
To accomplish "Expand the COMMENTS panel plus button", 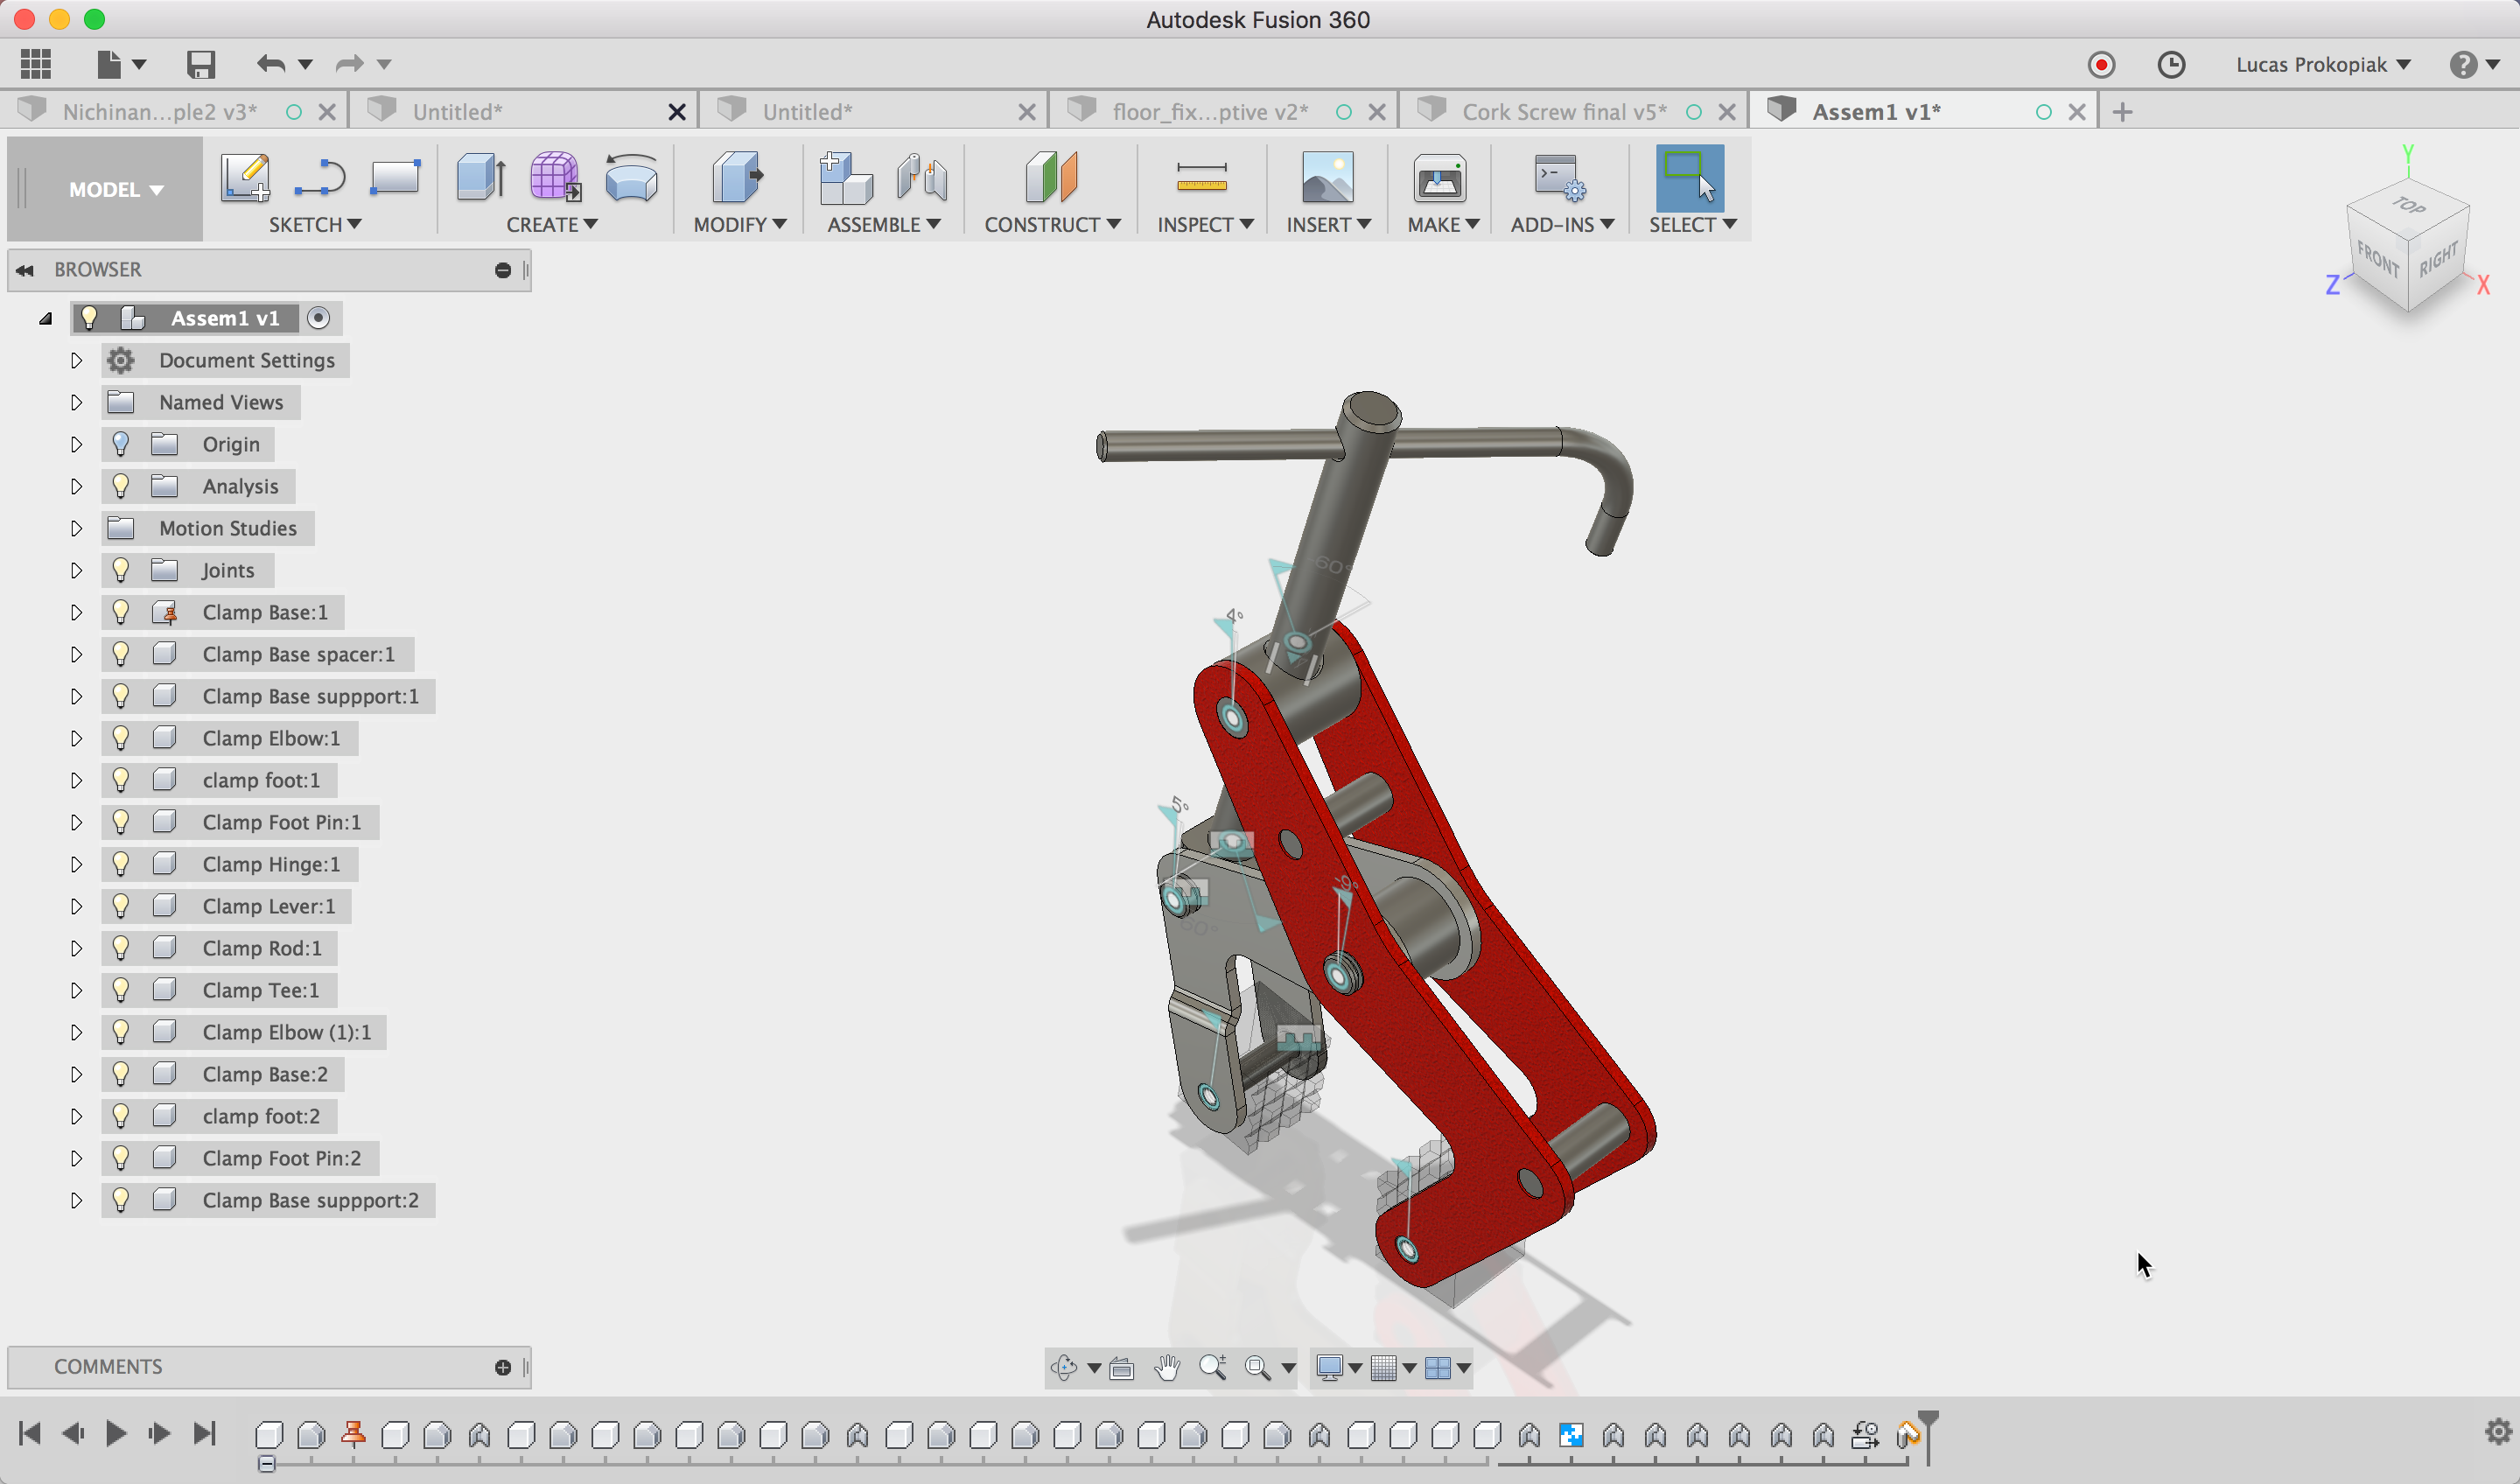I will [x=503, y=1367].
